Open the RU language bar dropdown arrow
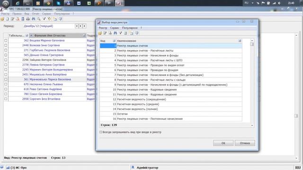This screenshot has height=170, width=303. pyautogui.click(x=252, y=3)
